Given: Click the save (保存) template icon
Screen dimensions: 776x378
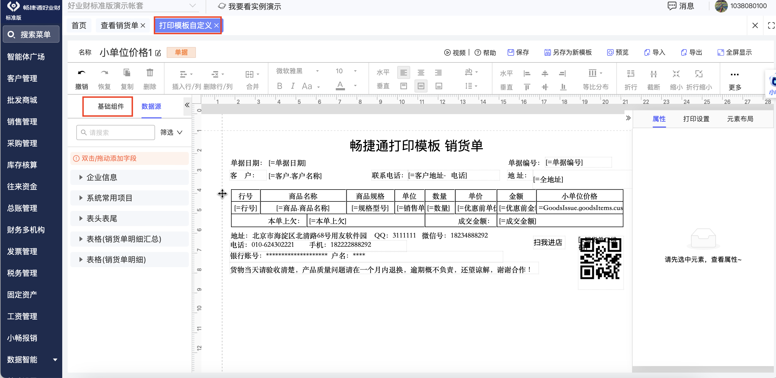Looking at the screenshot, I should pyautogui.click(x=510, y=52).
